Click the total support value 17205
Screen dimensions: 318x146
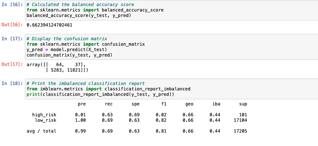(x=240, y=131)
